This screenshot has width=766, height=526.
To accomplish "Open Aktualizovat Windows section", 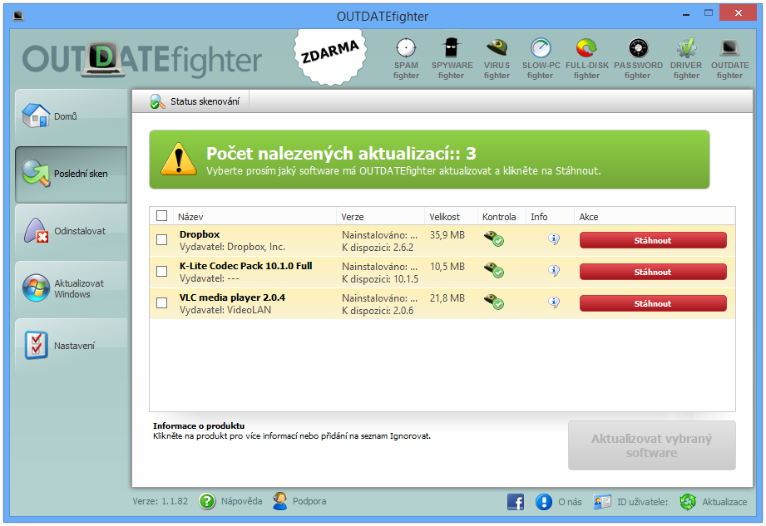I will click(72, 288).
